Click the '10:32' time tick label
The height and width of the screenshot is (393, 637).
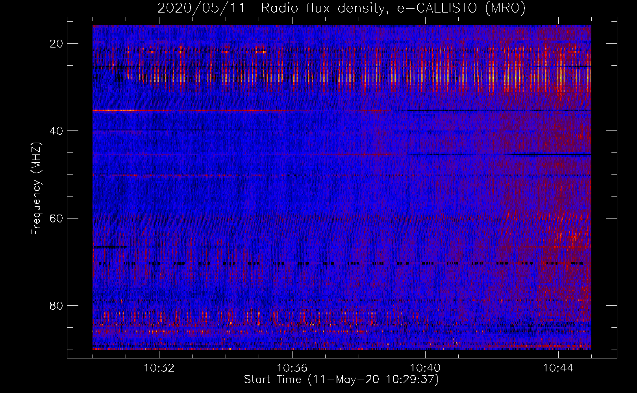click(x=159, y=368)
